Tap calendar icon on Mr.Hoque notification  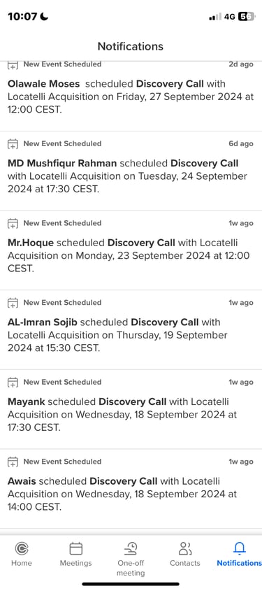[13, 223]
